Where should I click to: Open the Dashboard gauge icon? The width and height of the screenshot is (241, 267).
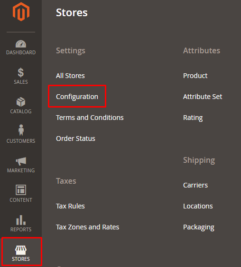coord(21,44)
